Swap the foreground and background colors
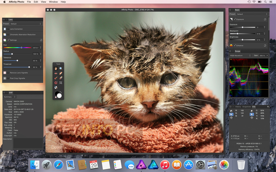Image resolution: width=276 pixels, height=172 pixels. point(60,92)
